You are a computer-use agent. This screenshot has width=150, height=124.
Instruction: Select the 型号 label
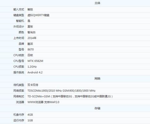click(21, 50)
